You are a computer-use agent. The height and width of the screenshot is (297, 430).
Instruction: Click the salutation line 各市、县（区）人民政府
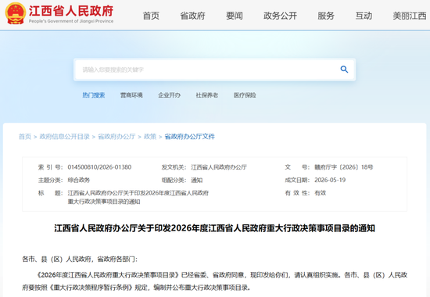pos(80,259)
